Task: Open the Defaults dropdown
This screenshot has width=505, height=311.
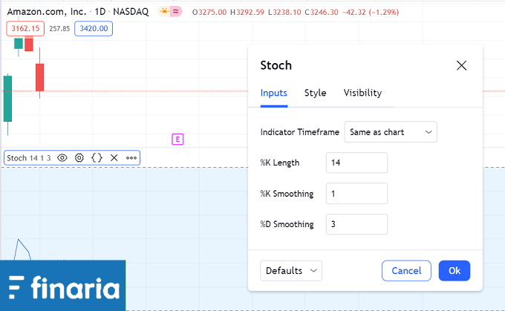Action: (x=291, y=271)
